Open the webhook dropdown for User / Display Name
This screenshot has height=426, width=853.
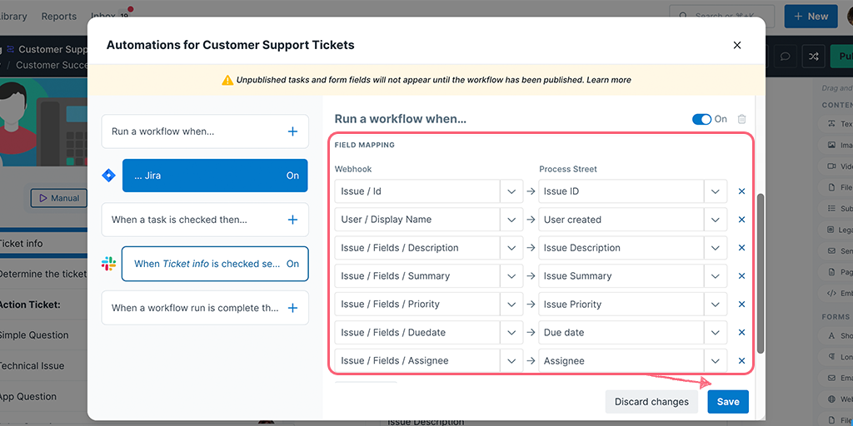[511, 220]
